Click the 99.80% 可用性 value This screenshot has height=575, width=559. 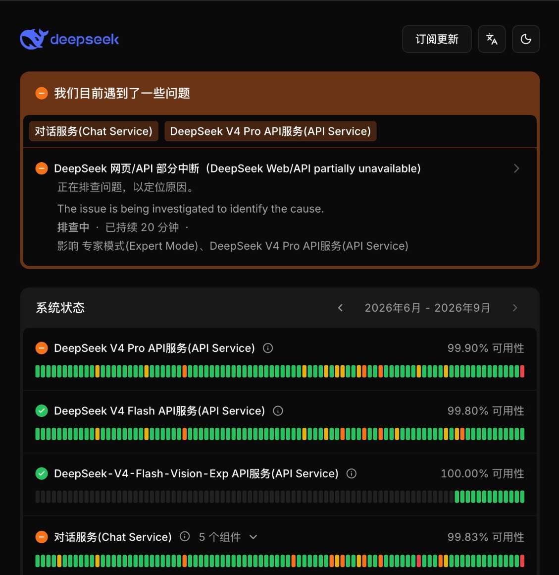tap(486, 411)
